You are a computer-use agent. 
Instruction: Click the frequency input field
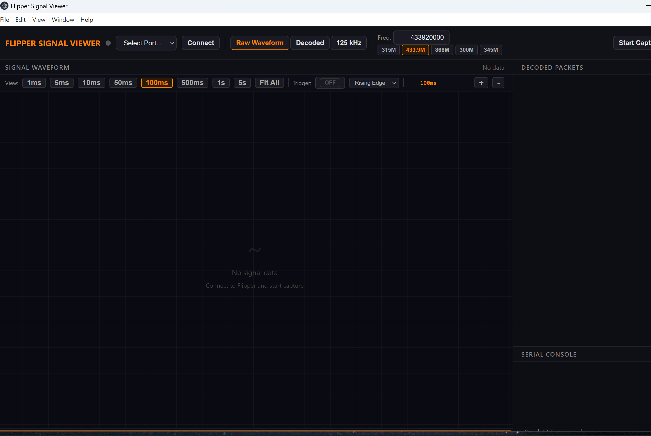[421, 37]
